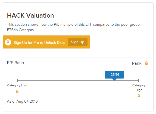Click left end tick of P/E range line
156x114 pixels.
coord(17,81)
